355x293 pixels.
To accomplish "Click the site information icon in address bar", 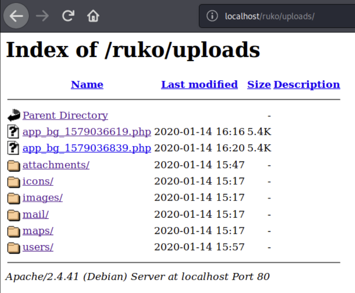I will 212,16.
